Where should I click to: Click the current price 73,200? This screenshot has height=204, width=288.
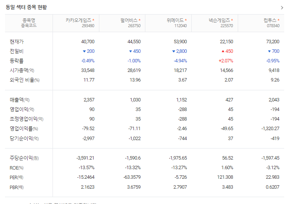coord(273,42)
